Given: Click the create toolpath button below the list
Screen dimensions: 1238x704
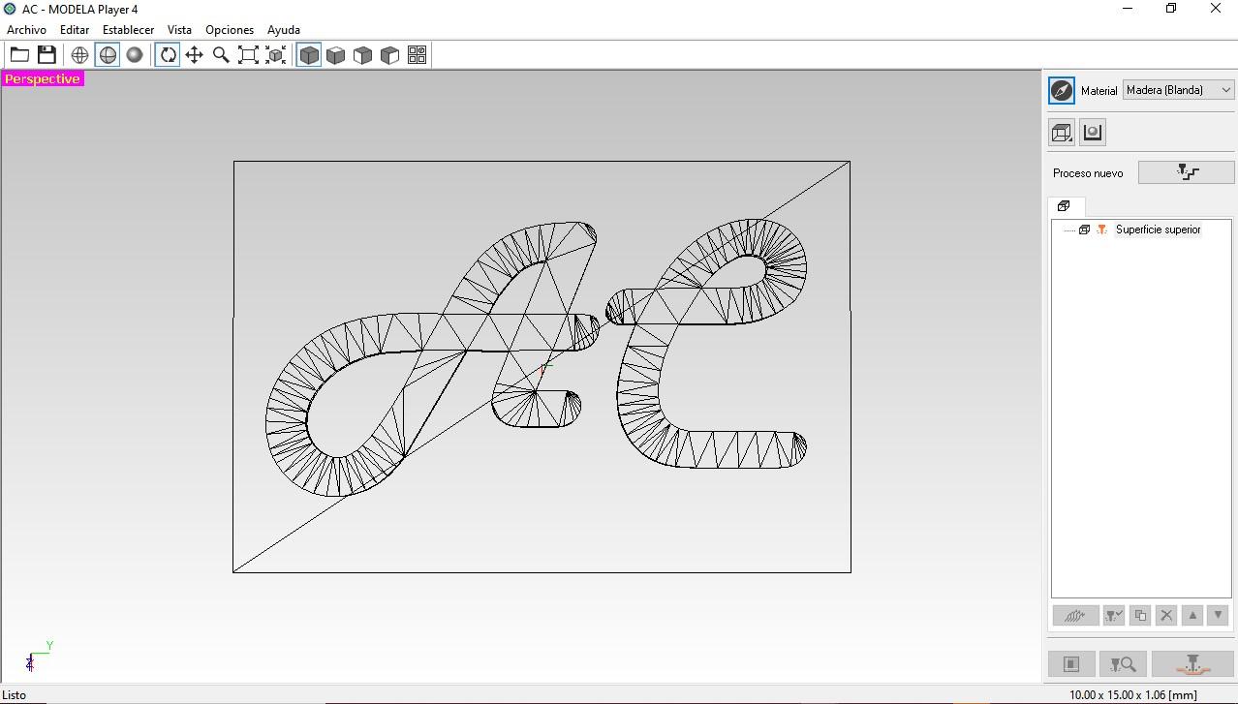Looking at the screenshot, I should pyautogui.click(x=1075, y=615).
